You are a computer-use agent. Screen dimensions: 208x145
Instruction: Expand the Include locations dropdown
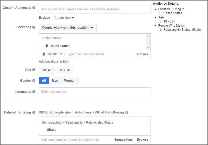tap(52, 54)
